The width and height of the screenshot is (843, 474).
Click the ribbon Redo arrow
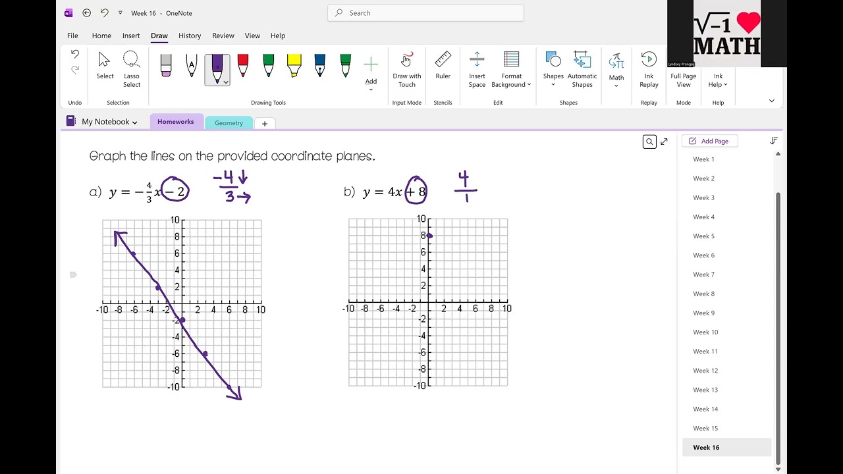coord(75,69)
